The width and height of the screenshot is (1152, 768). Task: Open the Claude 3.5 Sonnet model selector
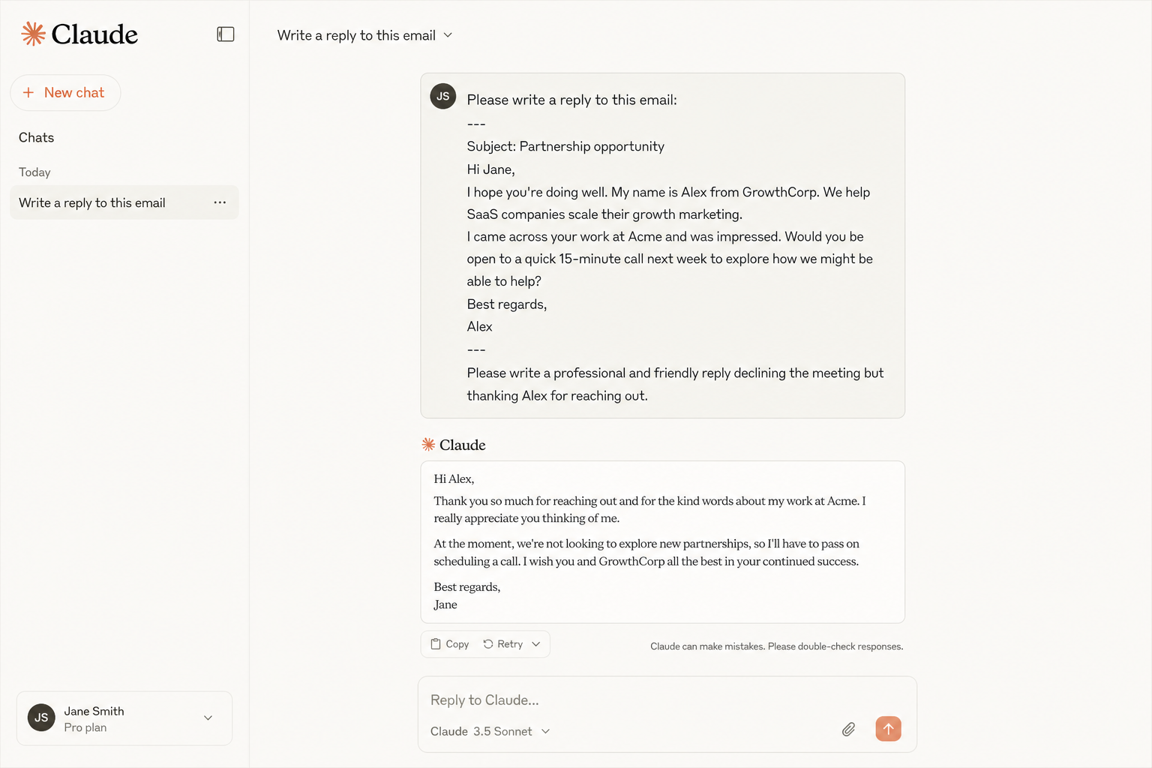tap(490, 731)
